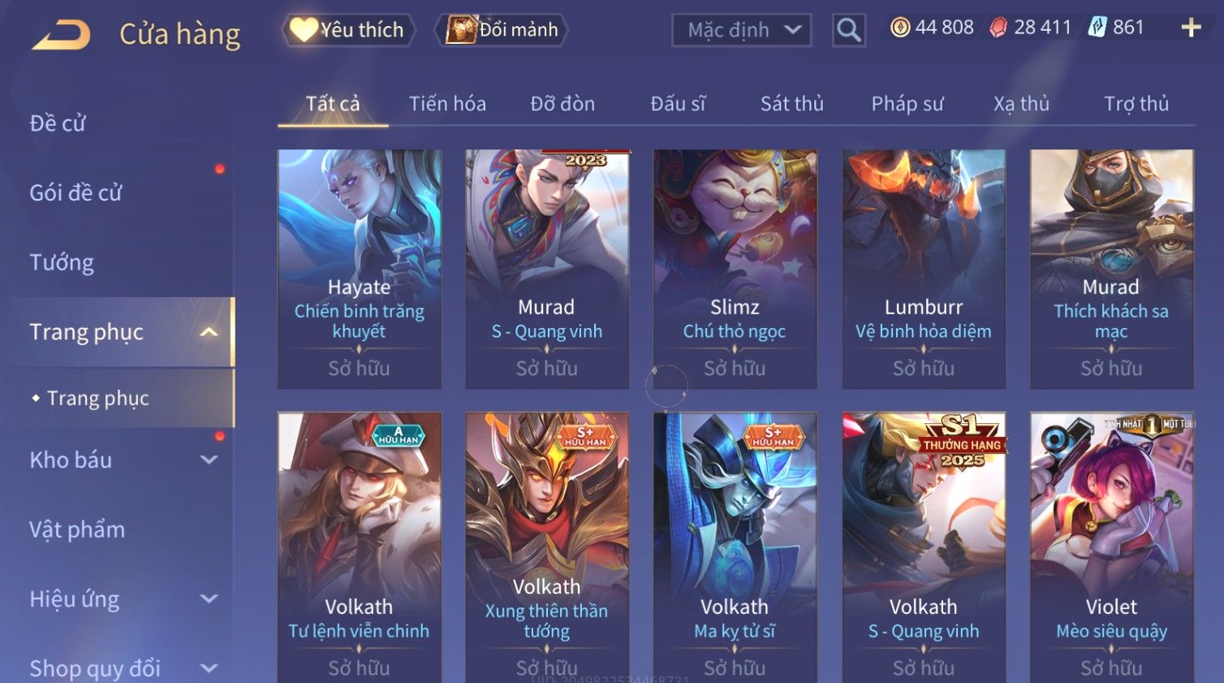Open Tướng in the sidebar
The width and height of the screenshot is (1224, 683).
62,262
